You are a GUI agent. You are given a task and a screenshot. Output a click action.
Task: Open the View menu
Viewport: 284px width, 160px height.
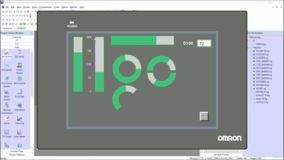pos(19,7)
